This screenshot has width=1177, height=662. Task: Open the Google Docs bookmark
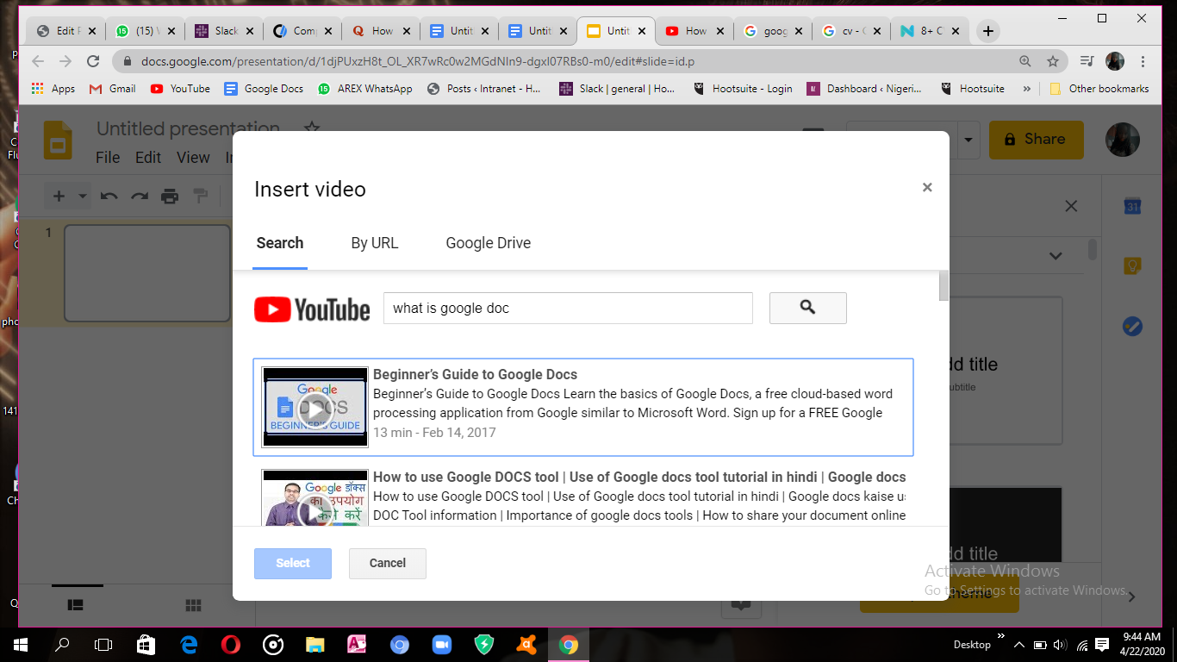click(264, 88)
